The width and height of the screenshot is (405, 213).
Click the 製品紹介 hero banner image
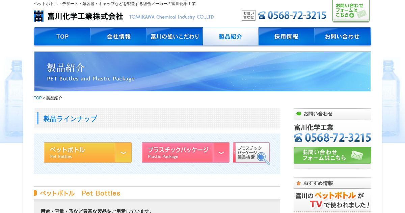(202, 72)
